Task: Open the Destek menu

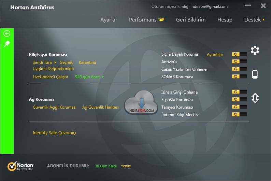Action: 253,20
